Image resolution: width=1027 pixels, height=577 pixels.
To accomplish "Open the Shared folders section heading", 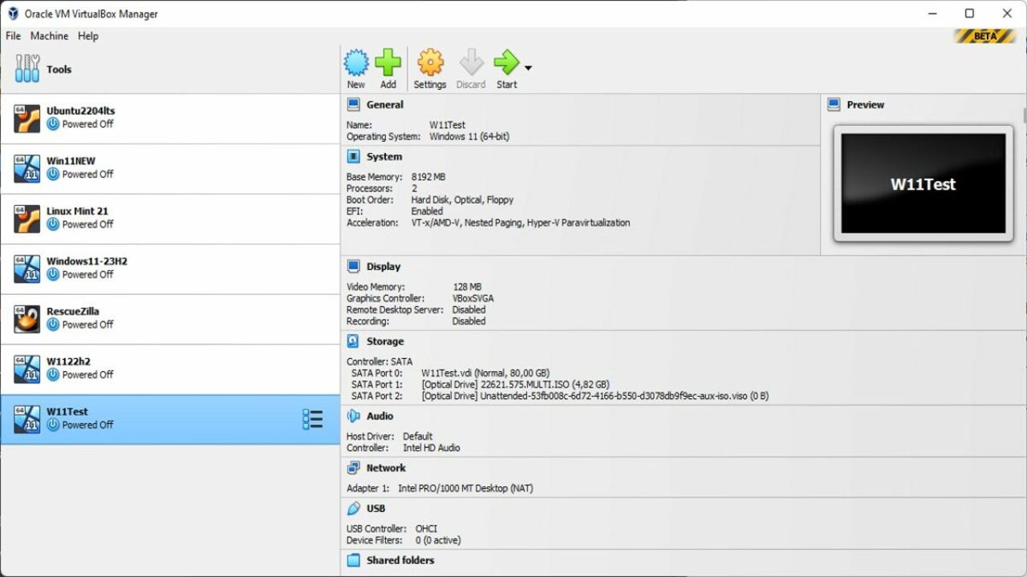I will [x=400, y=560].
